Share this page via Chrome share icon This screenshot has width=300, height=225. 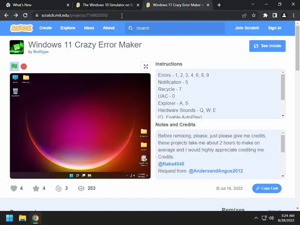tap(244, 15)
